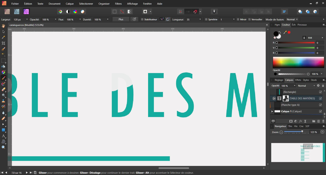The height and width of the screenshot is (175, 326).
Task: Click the colour picker eyedropper in Couleur panel
Action: [285, 32]
